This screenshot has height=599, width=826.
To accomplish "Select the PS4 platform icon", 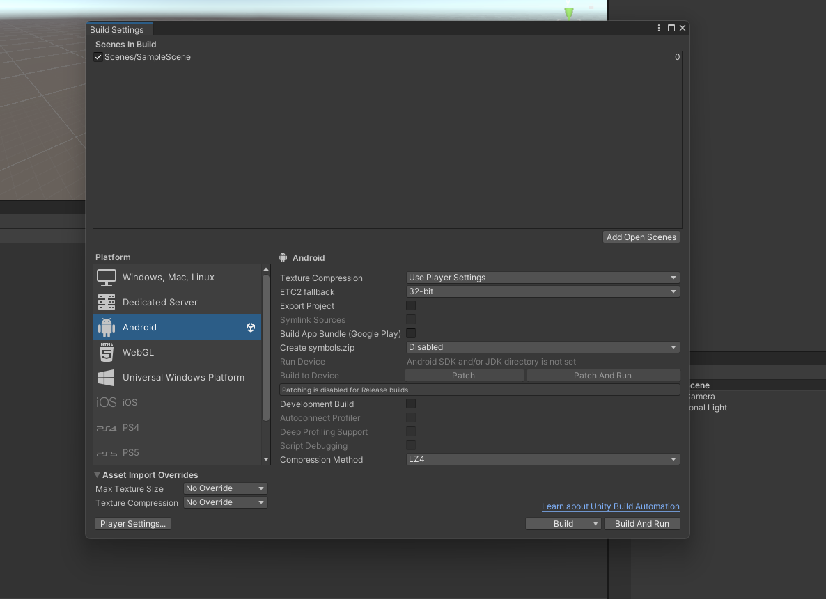I will pos(107,428).
